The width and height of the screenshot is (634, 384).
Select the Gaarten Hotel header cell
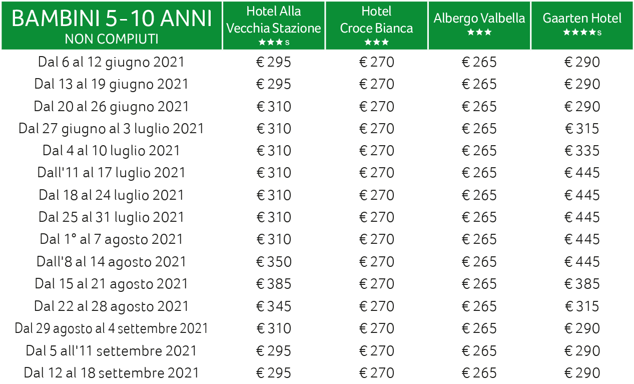click(582, 25)
